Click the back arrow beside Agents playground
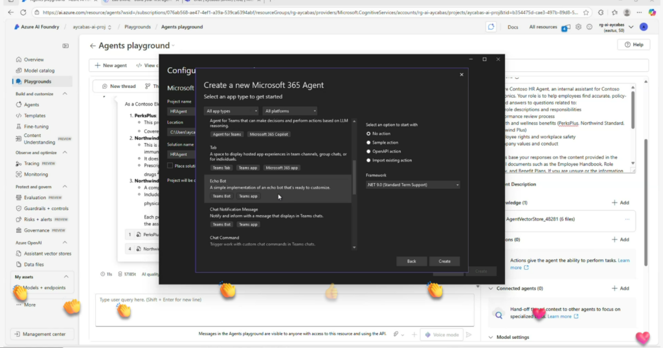This screenshot has width=663, height=348. click(93, 46)
